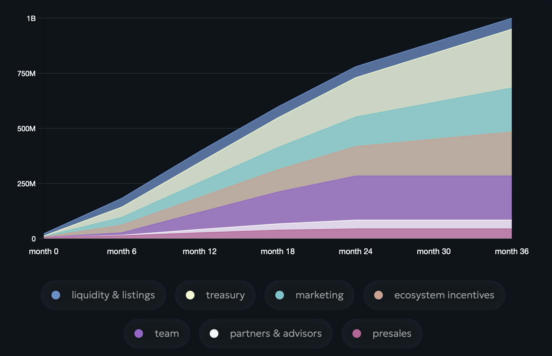
Task: Click the white partners & advisors dot
Action: [214, 334]
